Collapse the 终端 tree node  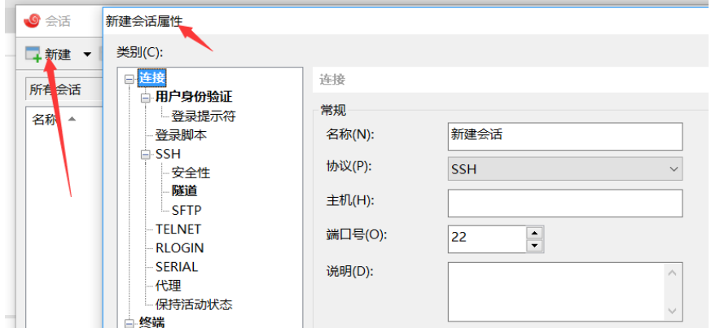pos(129,323)
